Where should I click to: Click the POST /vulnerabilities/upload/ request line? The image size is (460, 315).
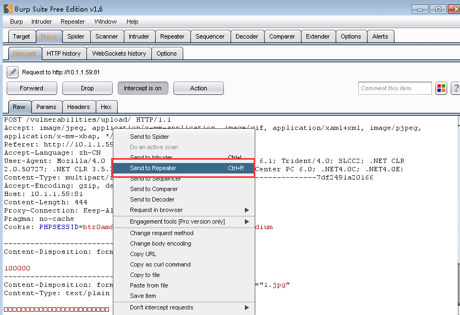click(87, 120)
